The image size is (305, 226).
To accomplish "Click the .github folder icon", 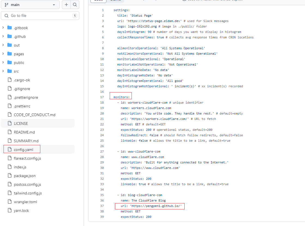I will (x=10, y=36).
